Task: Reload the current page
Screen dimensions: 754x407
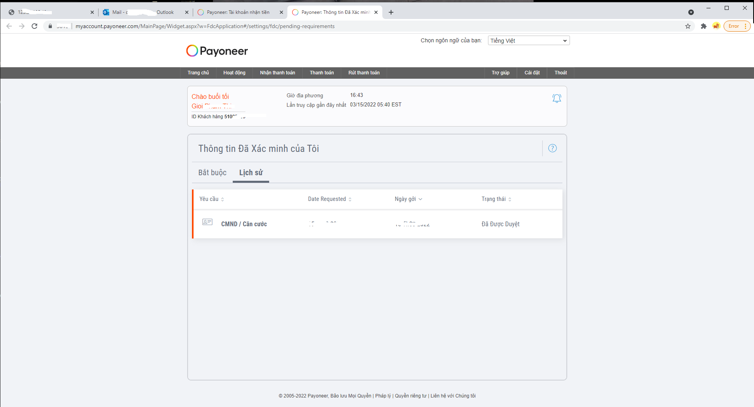Action: pyautogui.click(x=34, y=26)
